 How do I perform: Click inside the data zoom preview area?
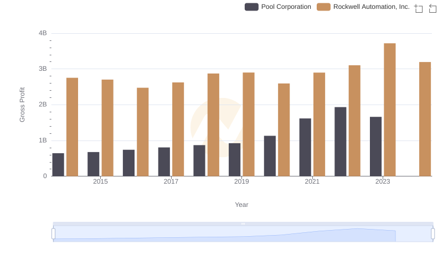point(243,234)
